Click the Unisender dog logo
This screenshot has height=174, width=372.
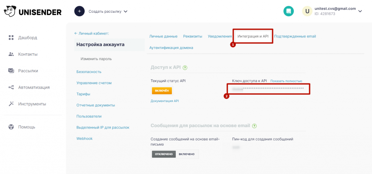point(10,11)
